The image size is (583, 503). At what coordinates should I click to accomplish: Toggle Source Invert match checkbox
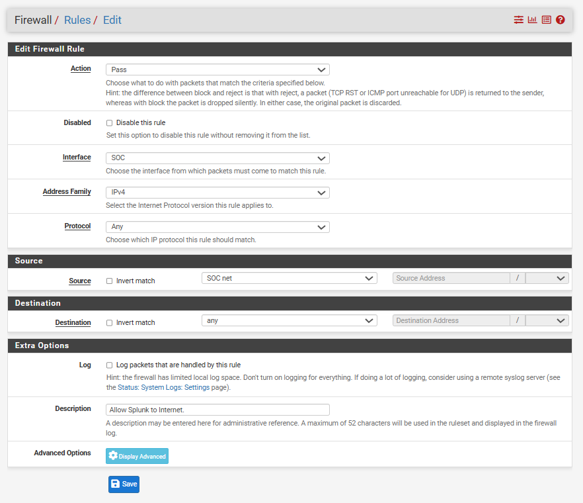coord(110,281)
